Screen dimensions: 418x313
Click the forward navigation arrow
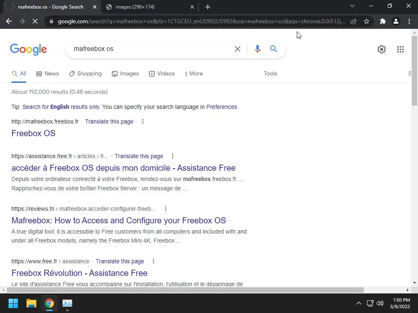point(22,21)
